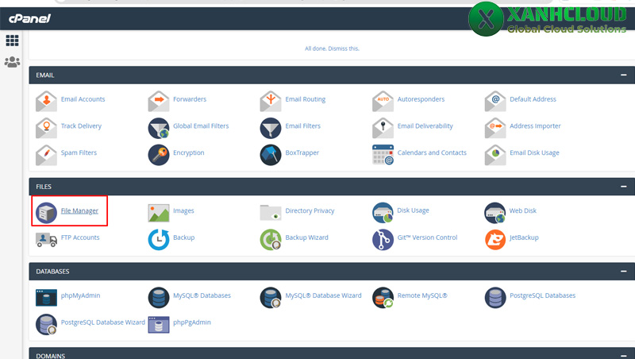Collapse the FILES section
635x359 pixels.
click(x=623, y=187)
